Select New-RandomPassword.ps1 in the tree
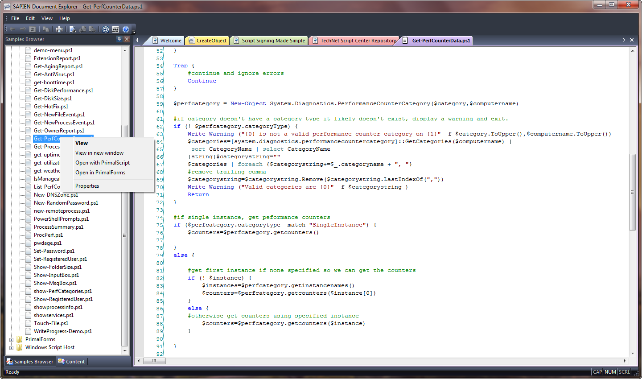Screen dimensions: 642x379 66,203
